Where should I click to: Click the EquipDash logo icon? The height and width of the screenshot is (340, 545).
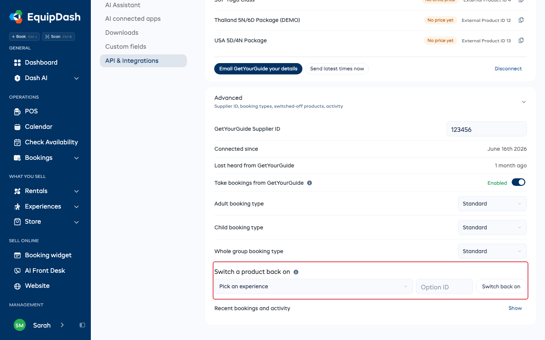pos(16,17)
